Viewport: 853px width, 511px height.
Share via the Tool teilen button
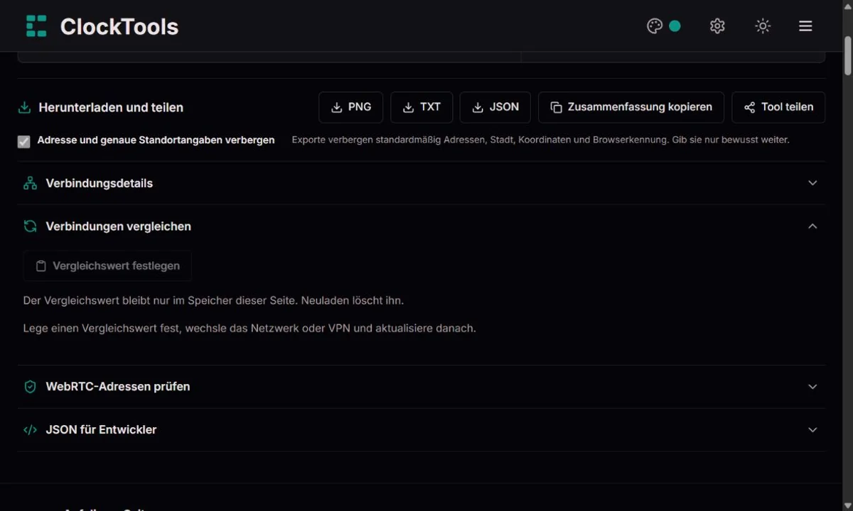click(x=778, y=107)
